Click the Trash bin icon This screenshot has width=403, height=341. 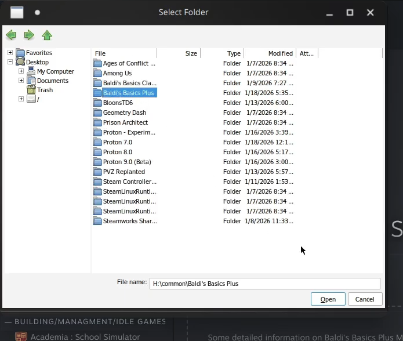31,90
